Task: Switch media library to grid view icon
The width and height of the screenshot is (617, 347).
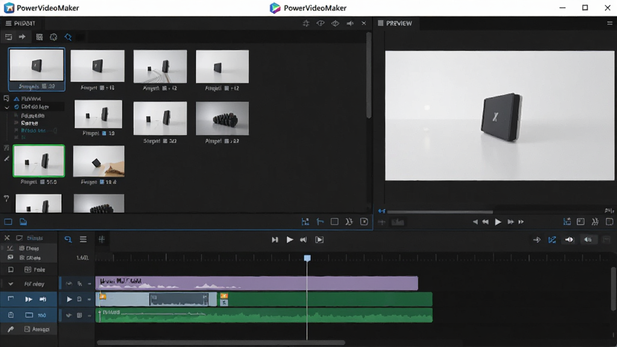Action: click(x=39, y=37)
